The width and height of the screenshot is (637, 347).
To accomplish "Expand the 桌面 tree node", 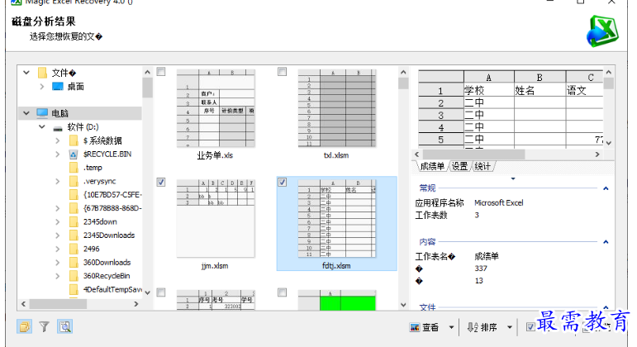I will tap(42, 87).
